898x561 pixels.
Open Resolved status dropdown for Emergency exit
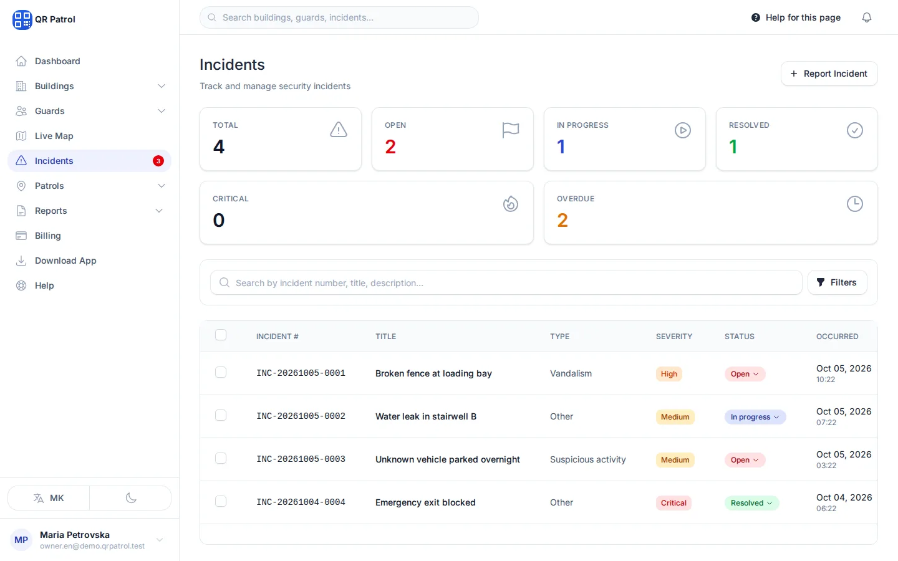751,503
